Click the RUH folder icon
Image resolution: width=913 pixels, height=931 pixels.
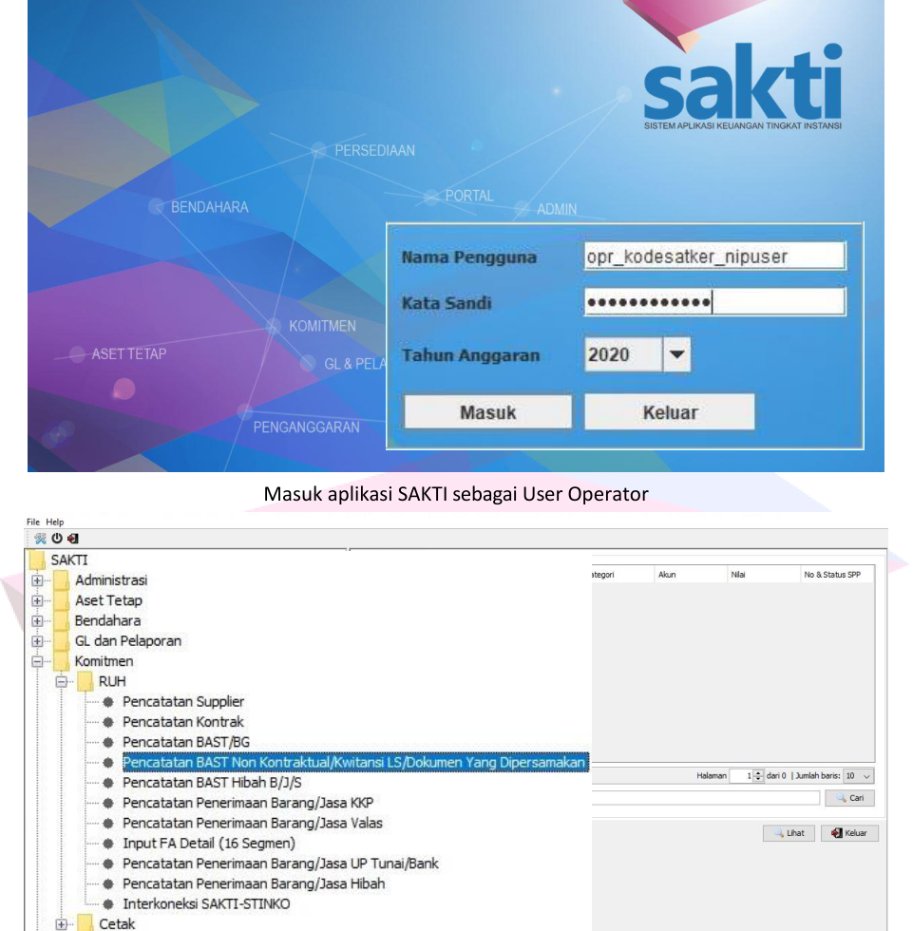86,681
